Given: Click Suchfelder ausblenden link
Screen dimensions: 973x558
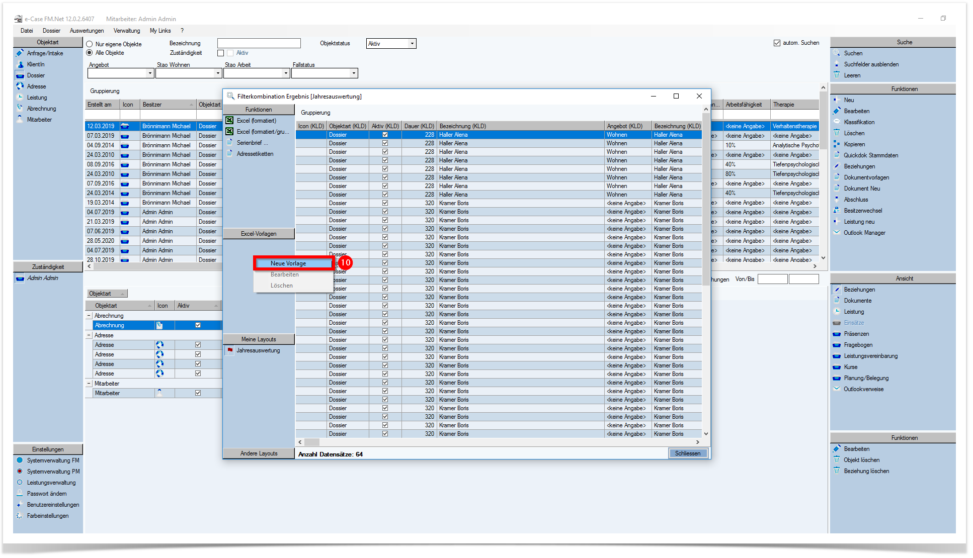Looking at the screenshot, I should (871, 64).
